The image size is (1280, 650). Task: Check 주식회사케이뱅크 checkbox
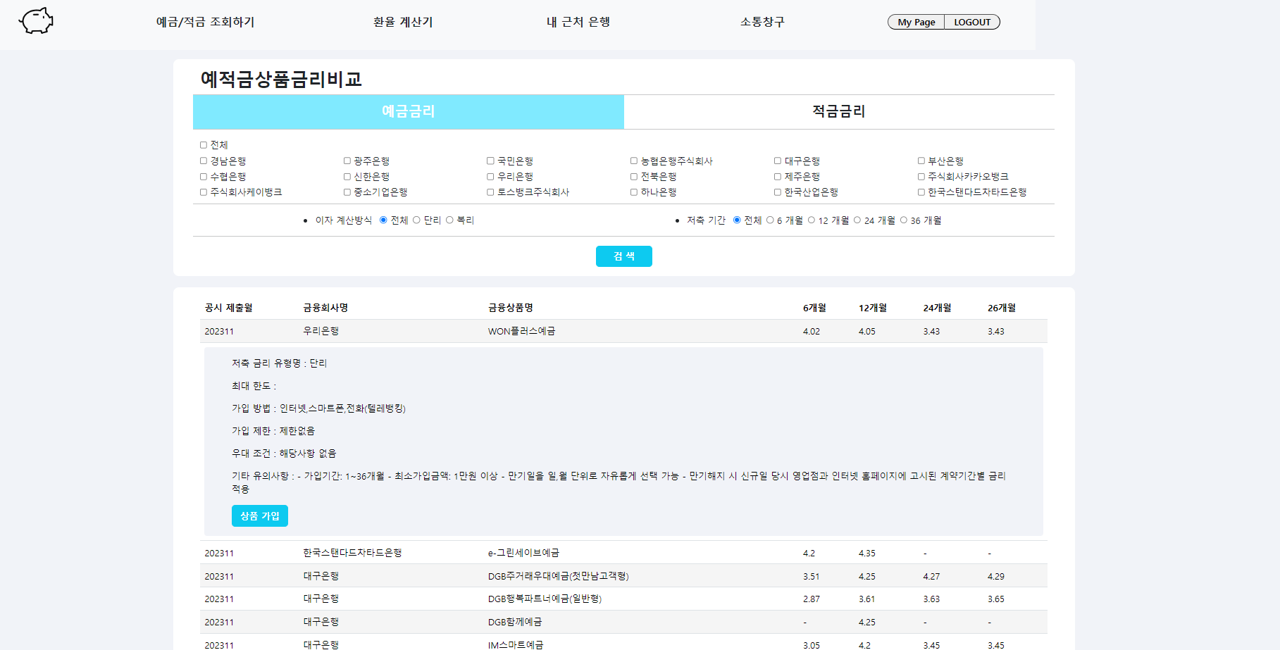204,192
